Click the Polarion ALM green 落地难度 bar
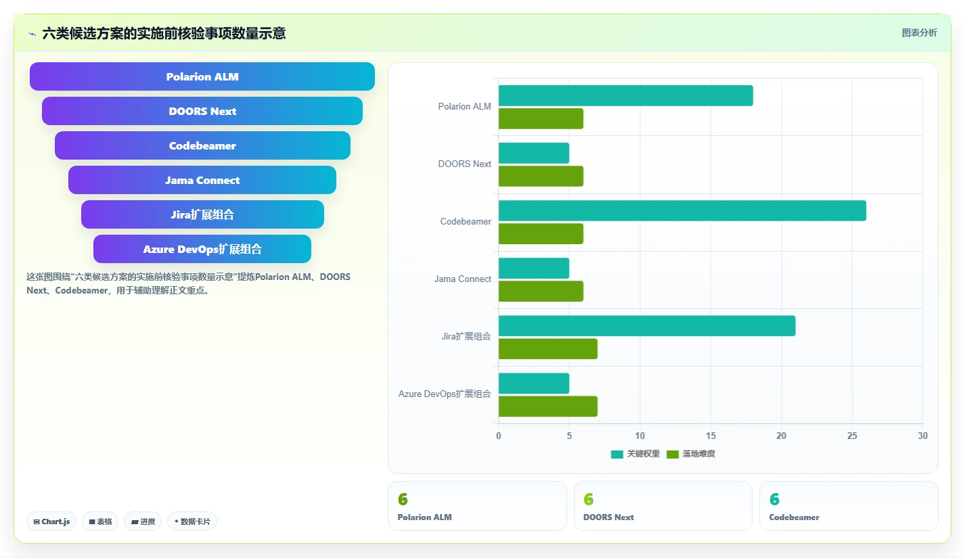Viewport: 965px width, 558px height. point(541,118)
